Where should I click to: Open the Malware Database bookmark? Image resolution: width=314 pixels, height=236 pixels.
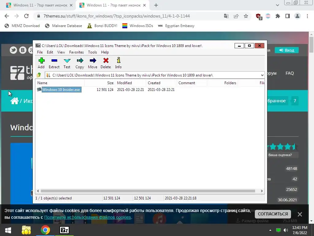click(x=64, y=26)
